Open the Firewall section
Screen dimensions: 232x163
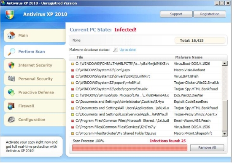pos(35,106)
